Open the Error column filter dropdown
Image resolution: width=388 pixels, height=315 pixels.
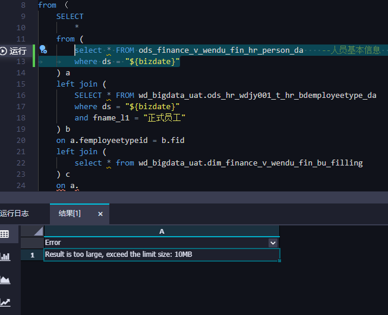click(x=273, y=243)
